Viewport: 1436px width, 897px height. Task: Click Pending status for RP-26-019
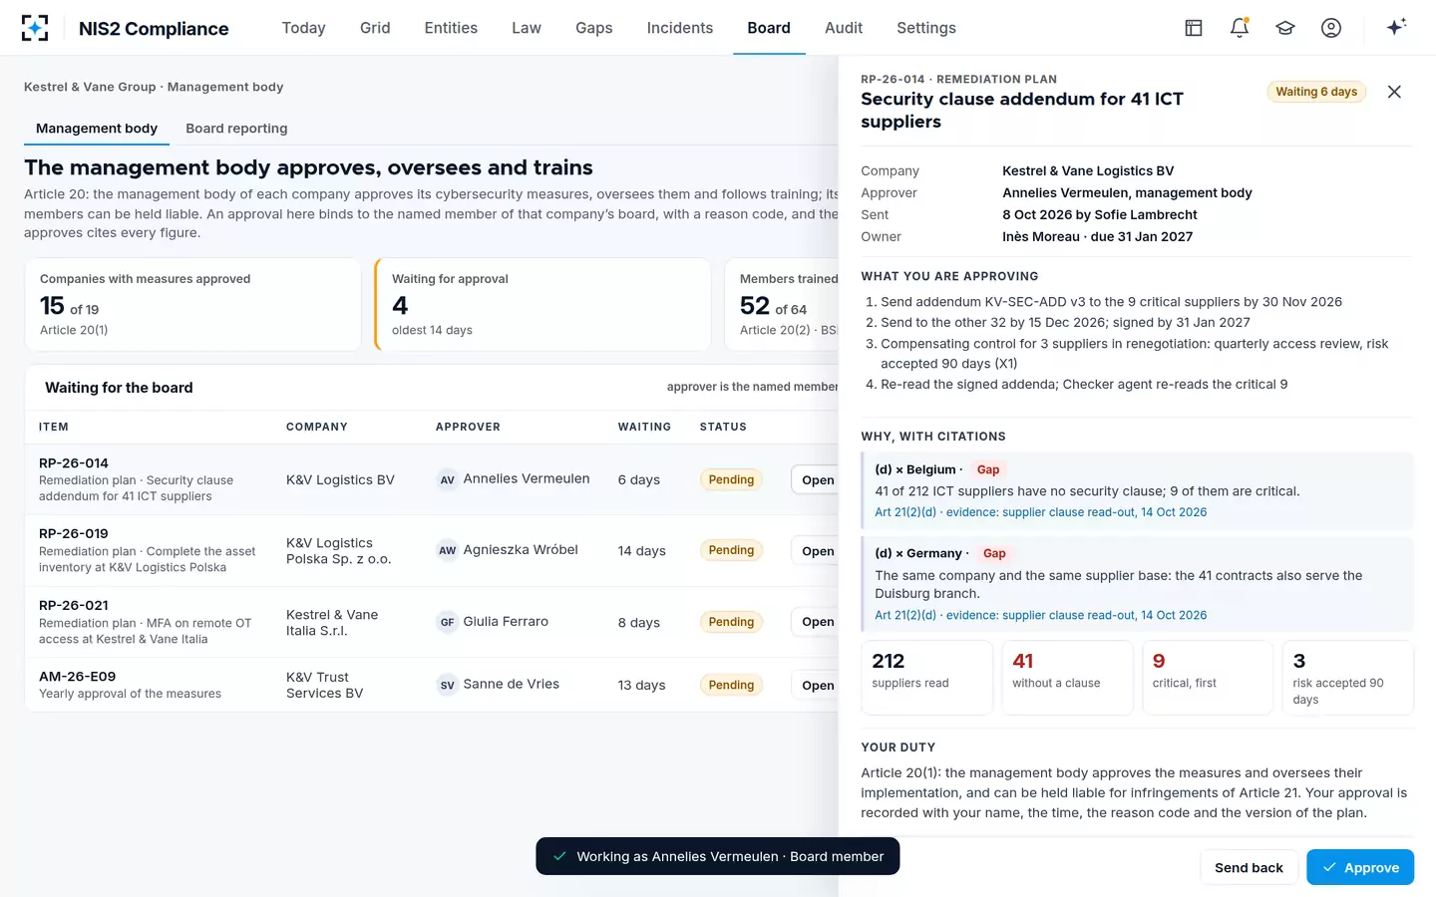731,550
